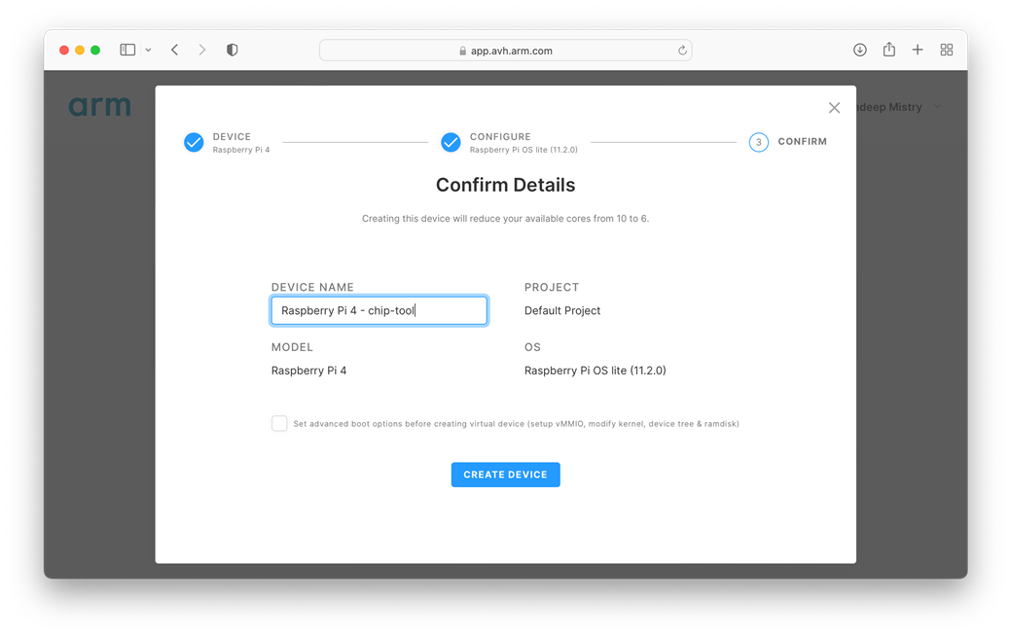Enable the advanced boot options checkbox

point(279,423)
